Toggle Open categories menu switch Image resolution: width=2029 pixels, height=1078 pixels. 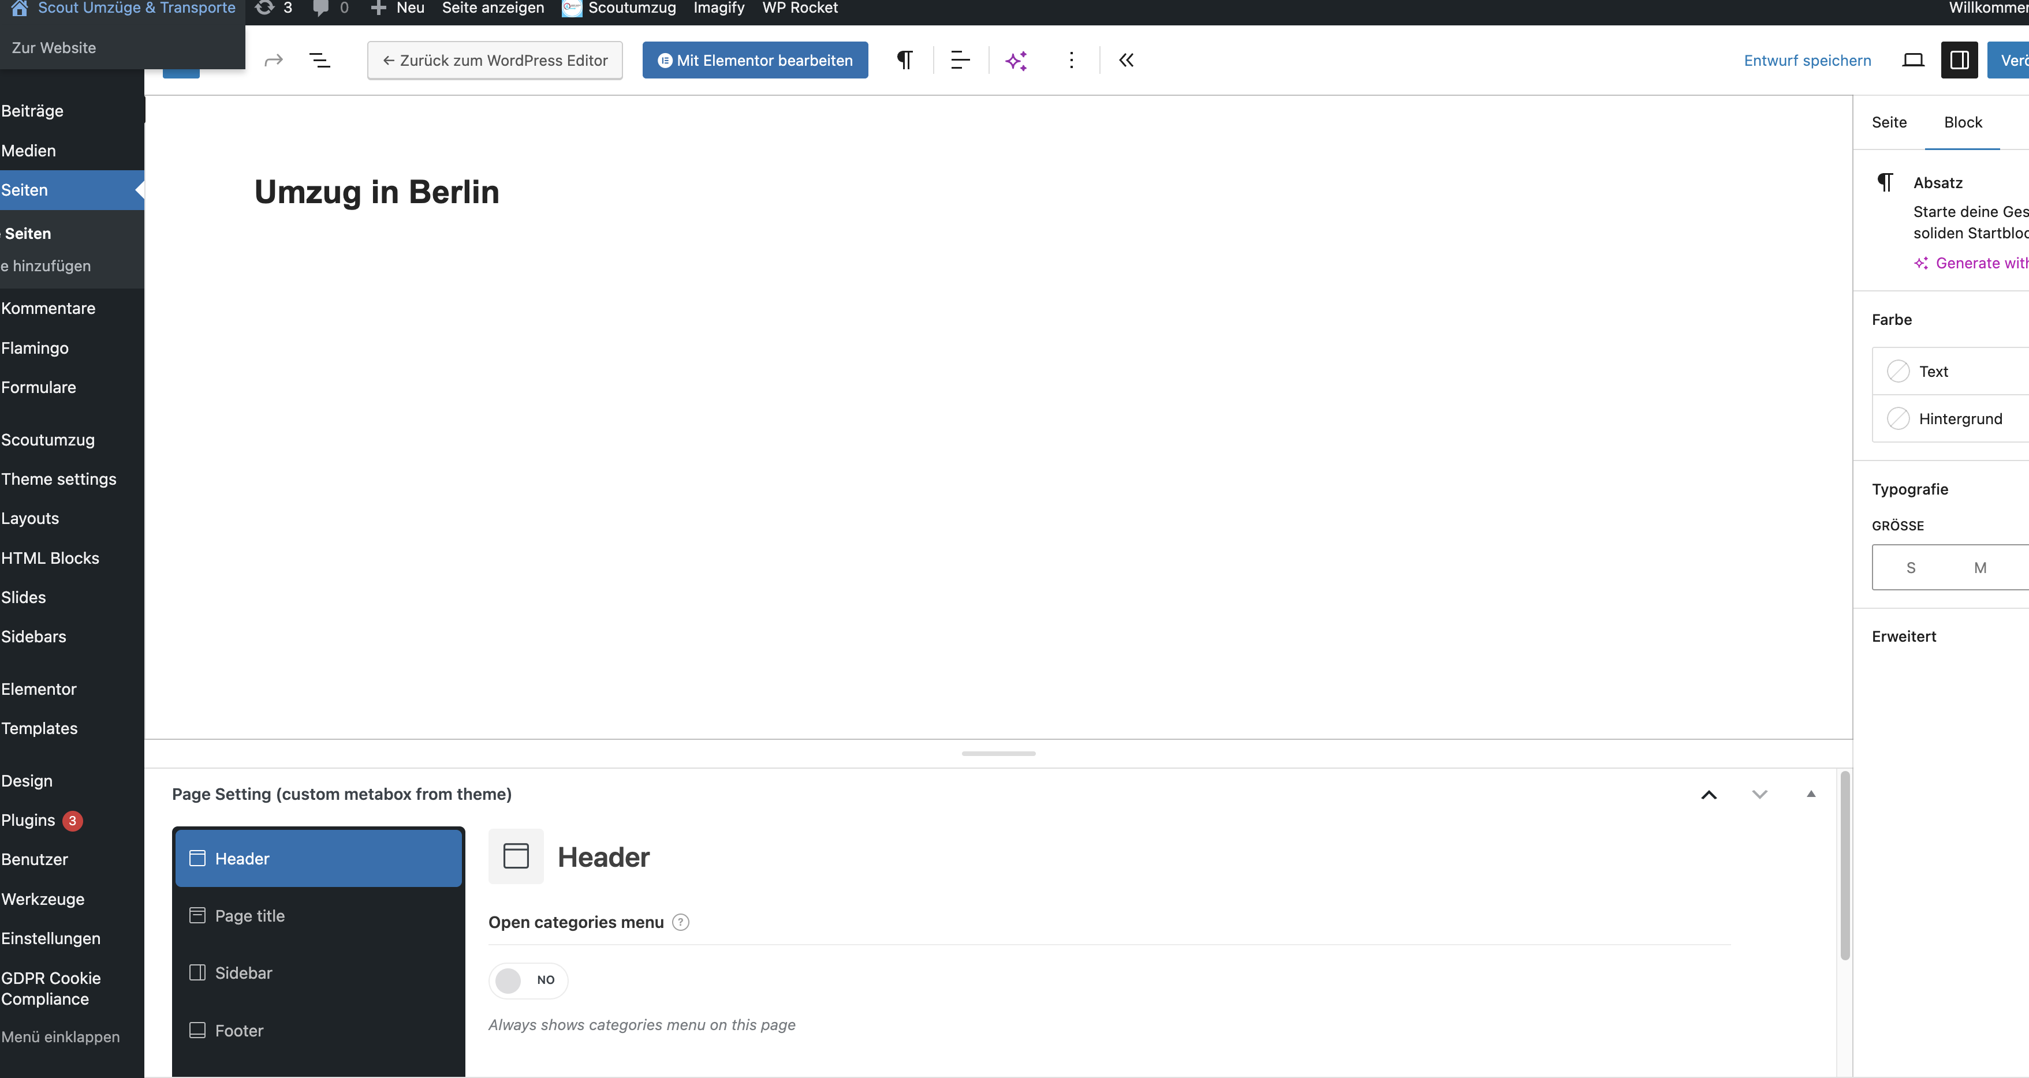point(527,980)
